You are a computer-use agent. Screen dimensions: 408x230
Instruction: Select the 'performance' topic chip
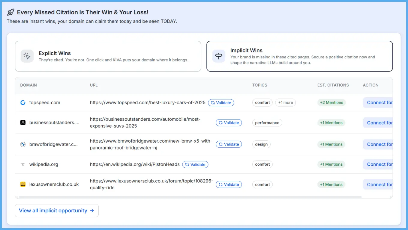point(267,122)
